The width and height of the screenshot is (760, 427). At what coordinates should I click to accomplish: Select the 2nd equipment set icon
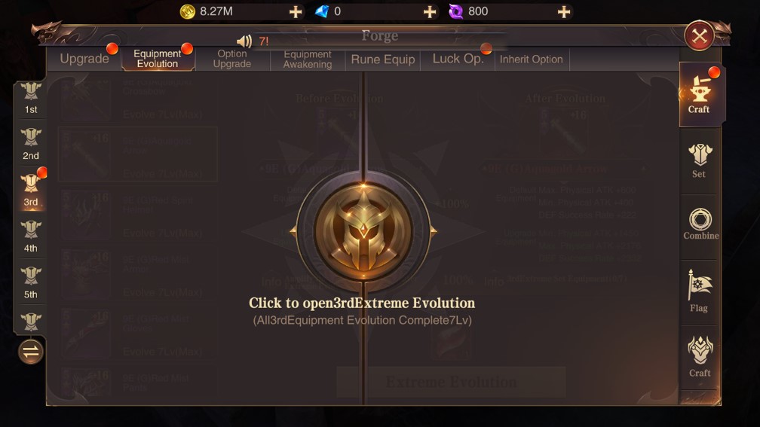coord(30,145)
